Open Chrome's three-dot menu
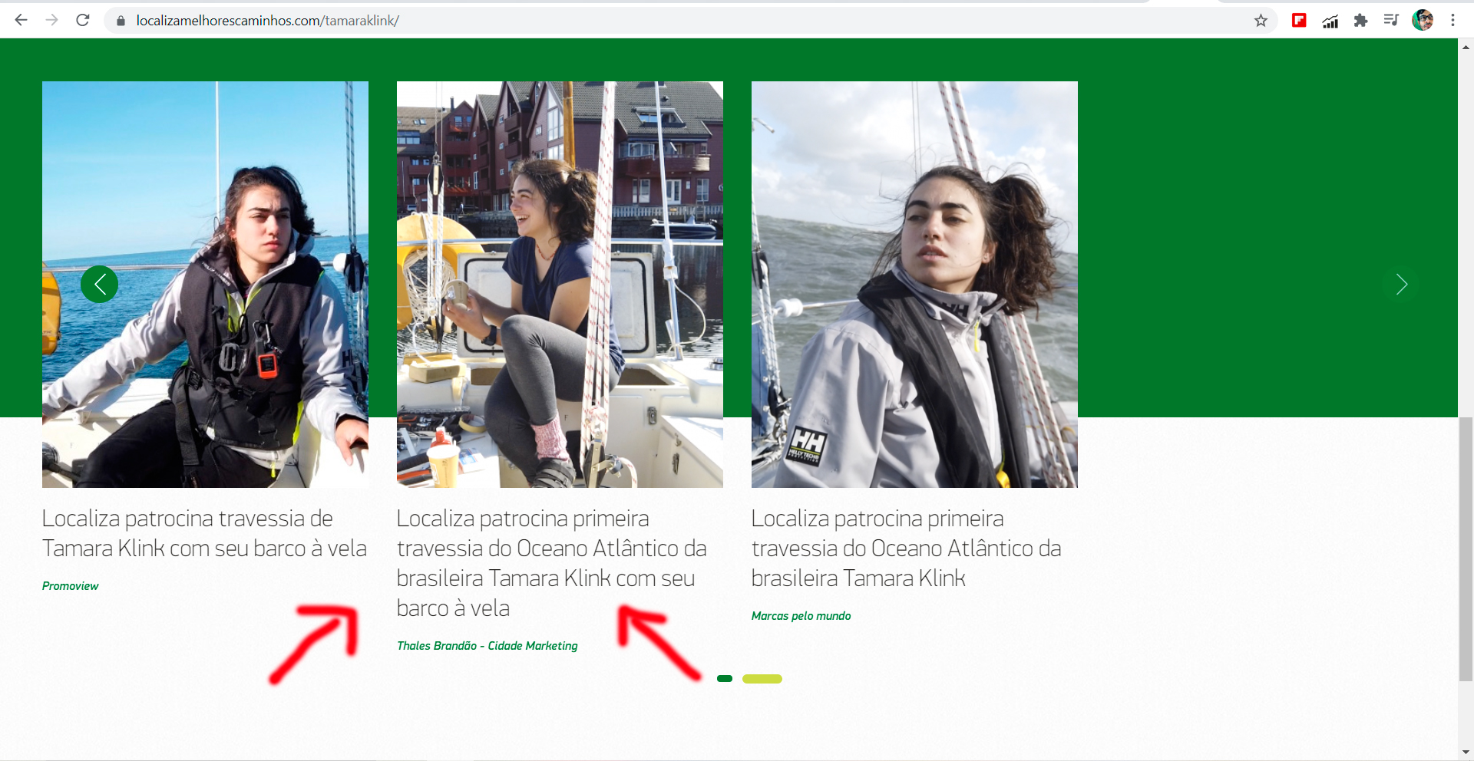 pyautogui.click(x=1453, y=21)
